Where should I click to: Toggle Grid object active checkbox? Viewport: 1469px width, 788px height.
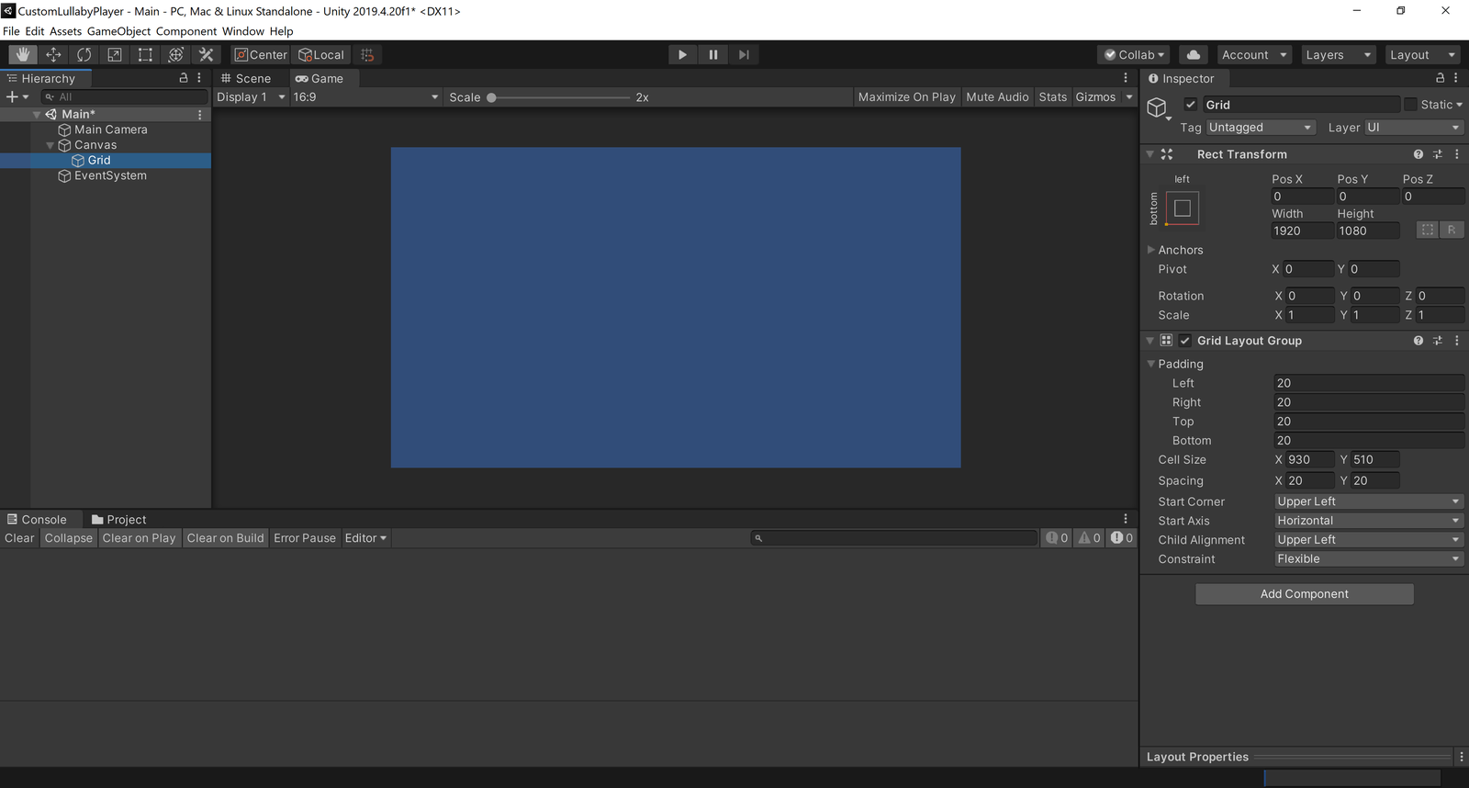(x=1191, y=105)
